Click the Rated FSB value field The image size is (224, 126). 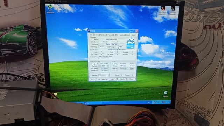point(104,71)
